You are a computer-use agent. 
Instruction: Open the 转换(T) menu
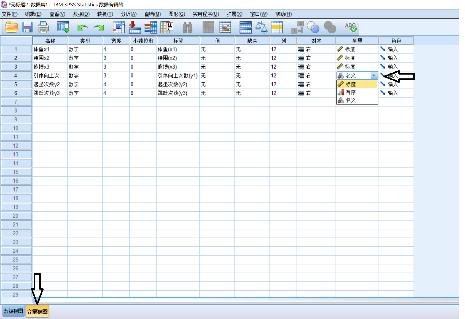click(105, 14)
